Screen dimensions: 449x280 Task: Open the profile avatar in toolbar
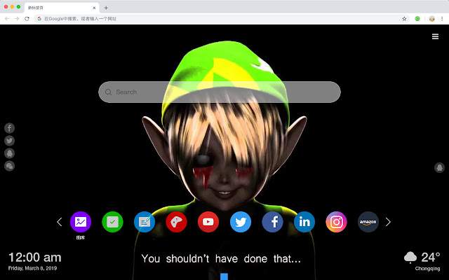coord(432,19)
